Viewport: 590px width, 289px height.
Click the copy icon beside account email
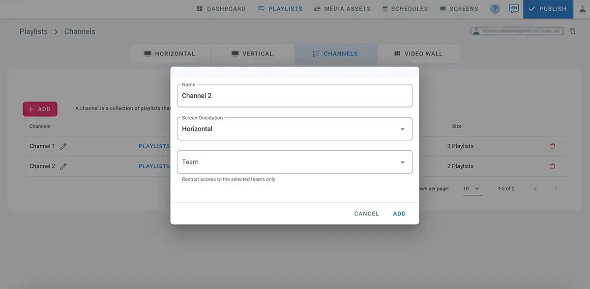coord(572,31)
